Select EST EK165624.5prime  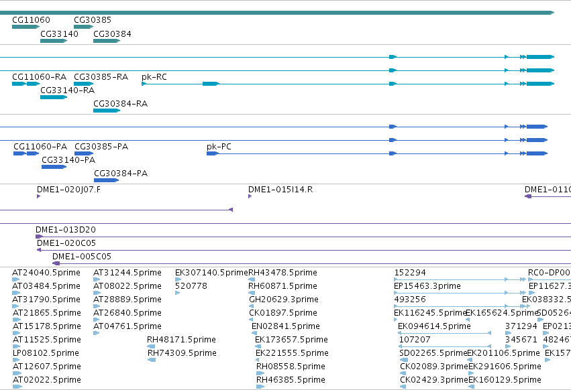(501, 313)
